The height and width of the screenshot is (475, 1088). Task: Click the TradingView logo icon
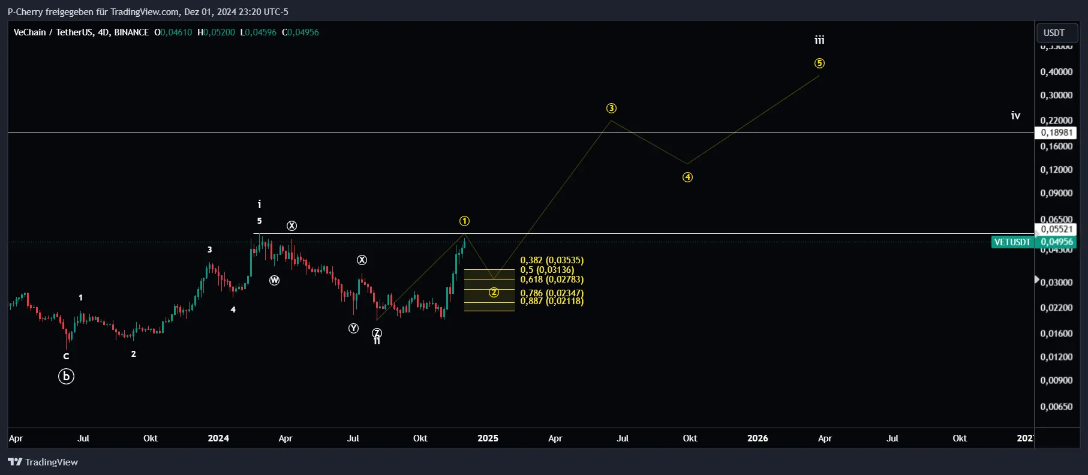pos(15,462)
